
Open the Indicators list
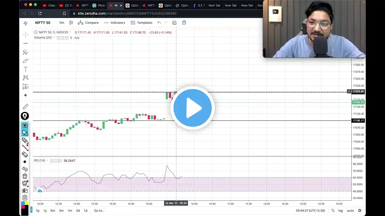pos(115,23)
